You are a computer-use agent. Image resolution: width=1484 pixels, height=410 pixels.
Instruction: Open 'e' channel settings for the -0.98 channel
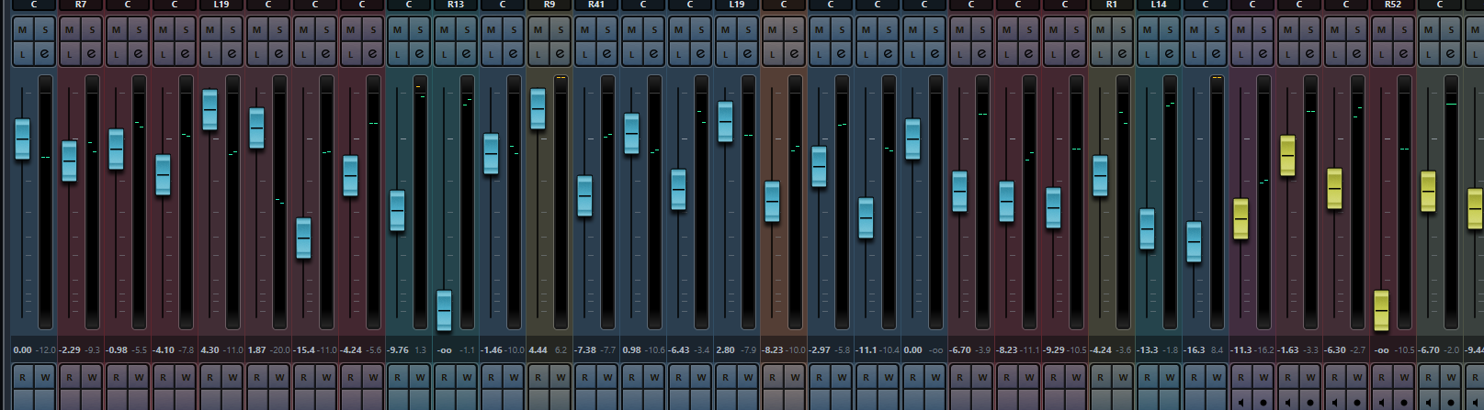coord(139,54)
